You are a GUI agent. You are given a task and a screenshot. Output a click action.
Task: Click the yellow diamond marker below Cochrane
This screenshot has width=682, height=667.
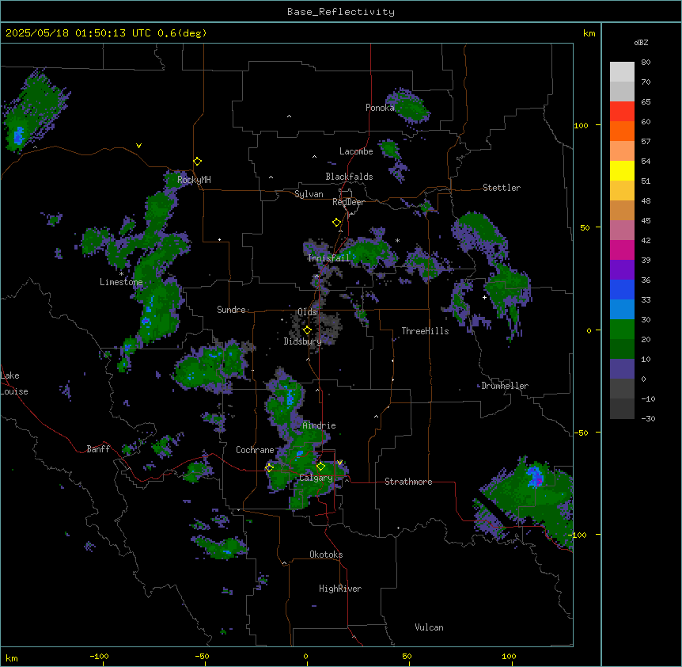[269, 468]
